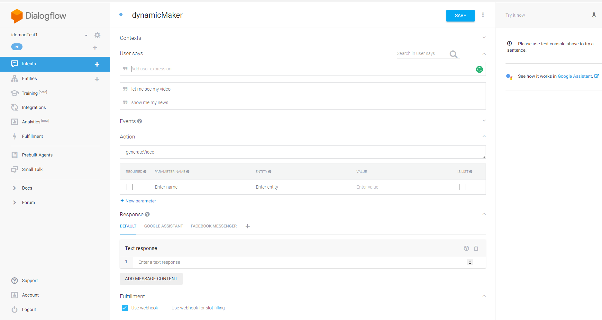The width and height of the screenshot is (602, 320).
Task: Open Text response help icon
Action: click(466, 248)
